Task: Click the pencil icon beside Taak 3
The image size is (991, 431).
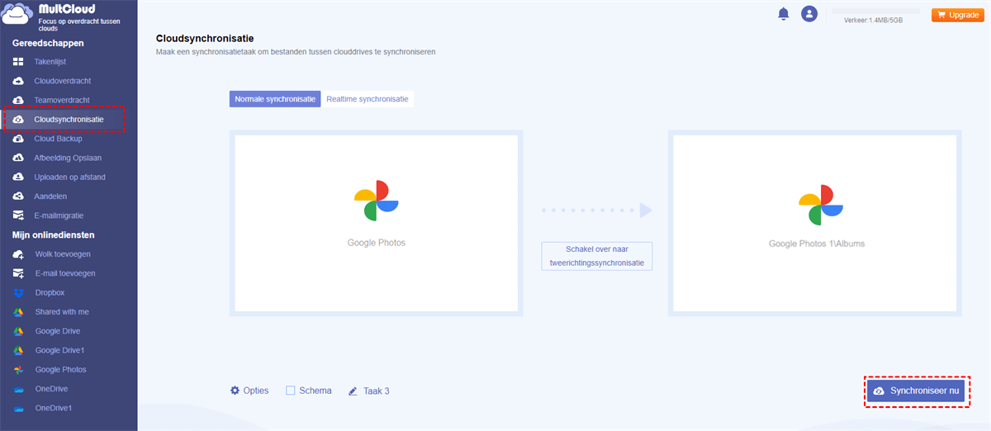Action: click(x=353, y=391)
